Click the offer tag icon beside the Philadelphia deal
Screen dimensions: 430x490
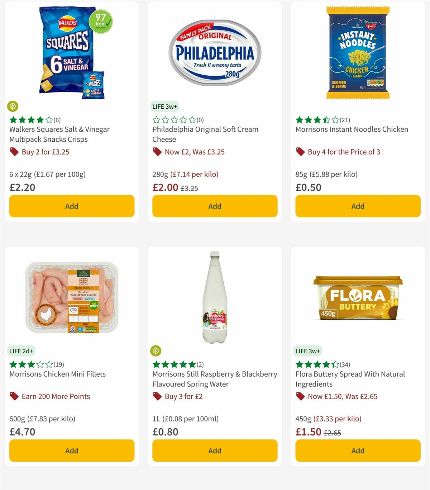click(x=157, y=152)
